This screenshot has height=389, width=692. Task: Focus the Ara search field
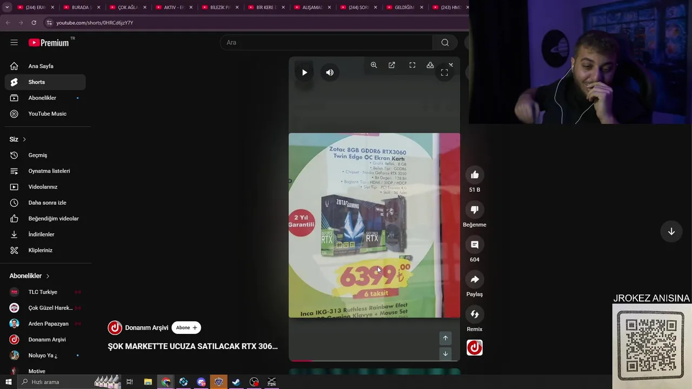[x=326, y=43]
